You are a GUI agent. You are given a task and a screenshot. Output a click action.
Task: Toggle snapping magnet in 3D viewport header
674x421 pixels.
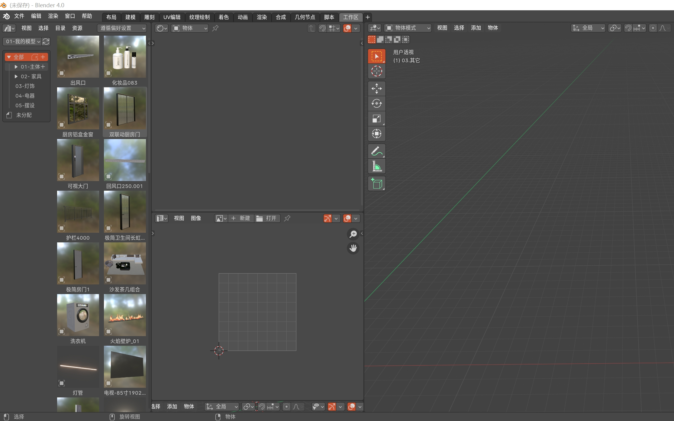pos(628,28)
